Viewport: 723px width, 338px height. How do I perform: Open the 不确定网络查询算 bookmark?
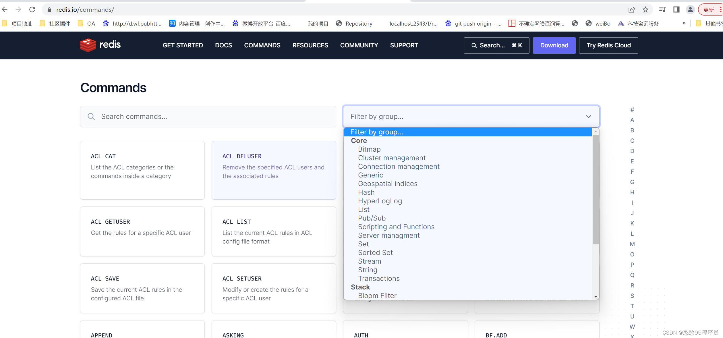click(536, 24)
